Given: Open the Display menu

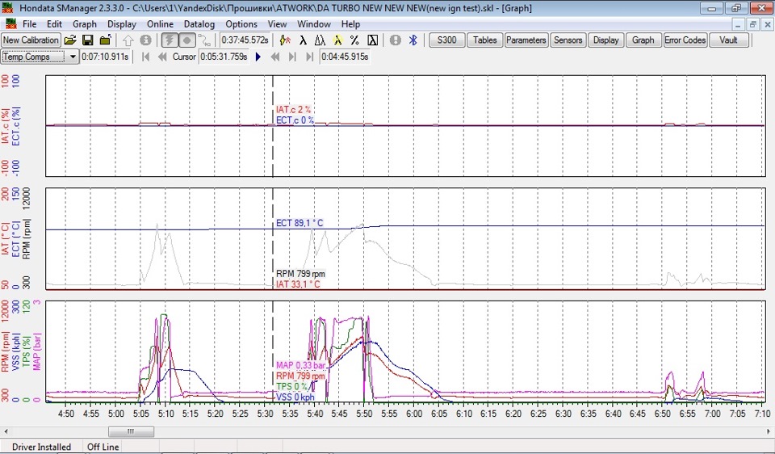Looking at the screenshot, I should (122, 23).
